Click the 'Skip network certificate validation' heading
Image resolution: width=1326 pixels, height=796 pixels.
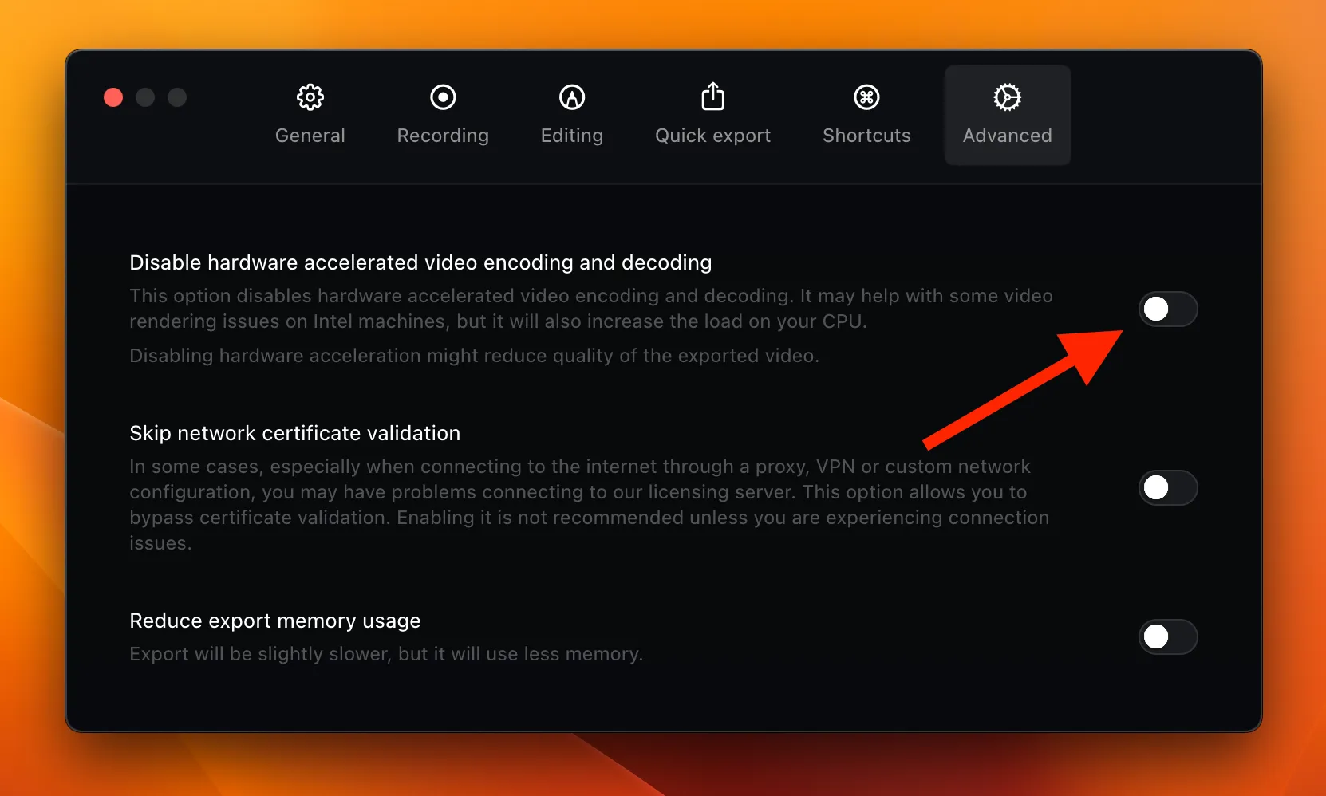294,433
